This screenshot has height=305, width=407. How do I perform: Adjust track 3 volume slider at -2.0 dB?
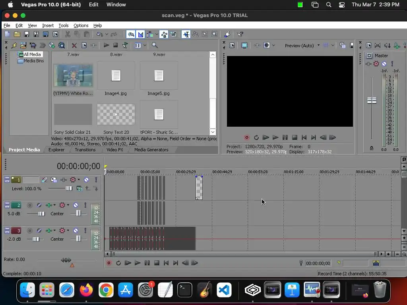click(x=36, y=239)
